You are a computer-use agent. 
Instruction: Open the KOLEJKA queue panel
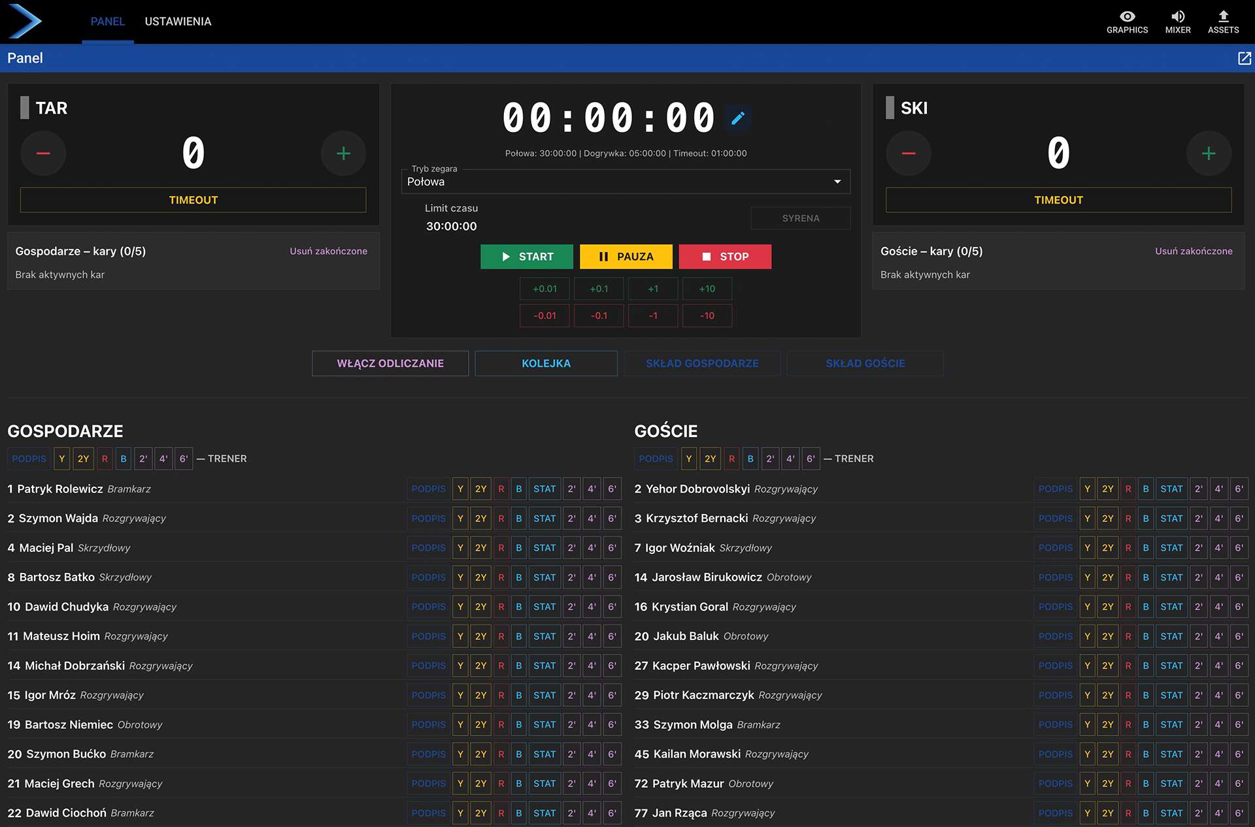pos(546,363)
